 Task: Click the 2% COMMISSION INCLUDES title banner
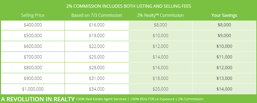[x=128, y=6]
